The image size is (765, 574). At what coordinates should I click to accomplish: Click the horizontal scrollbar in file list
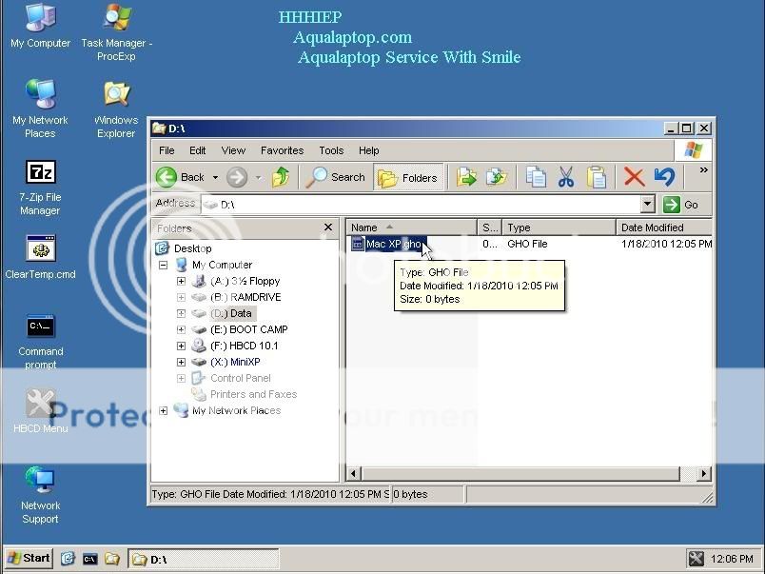click(528, 473)
